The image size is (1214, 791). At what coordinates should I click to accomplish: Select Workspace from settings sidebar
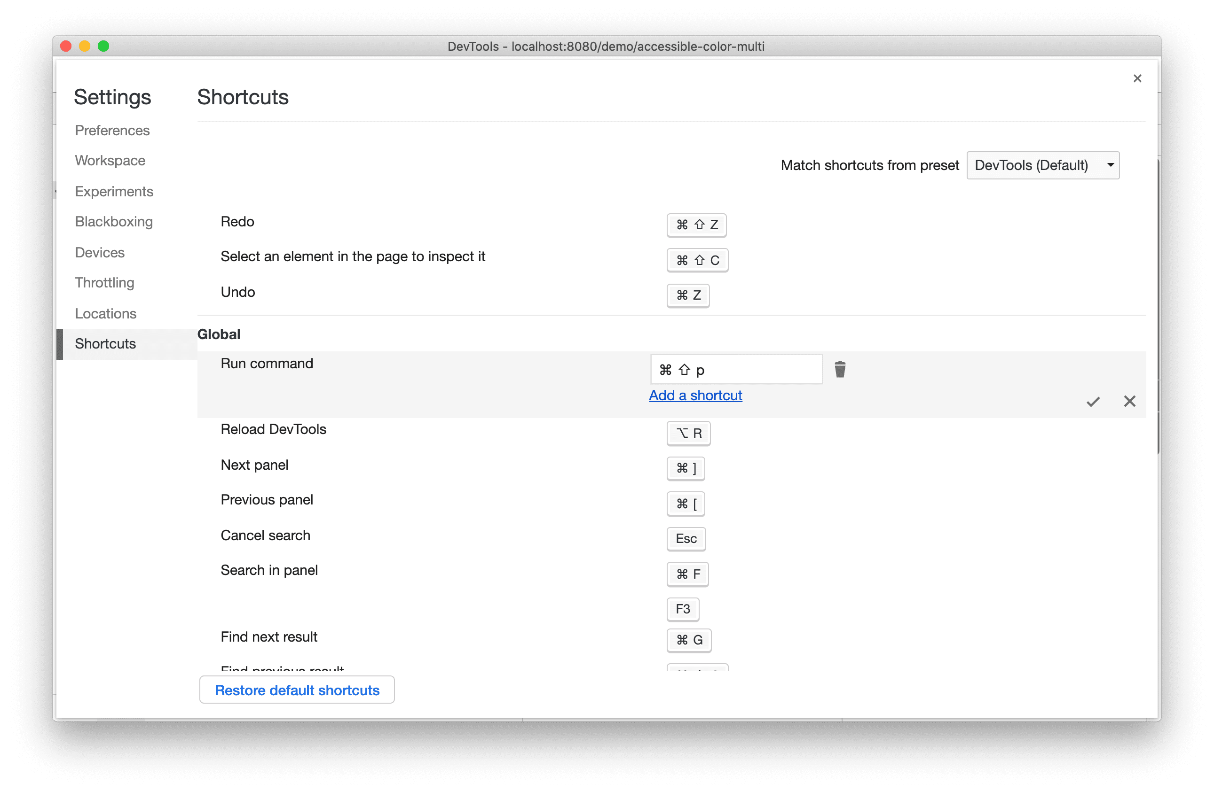[x=110, y=160]
